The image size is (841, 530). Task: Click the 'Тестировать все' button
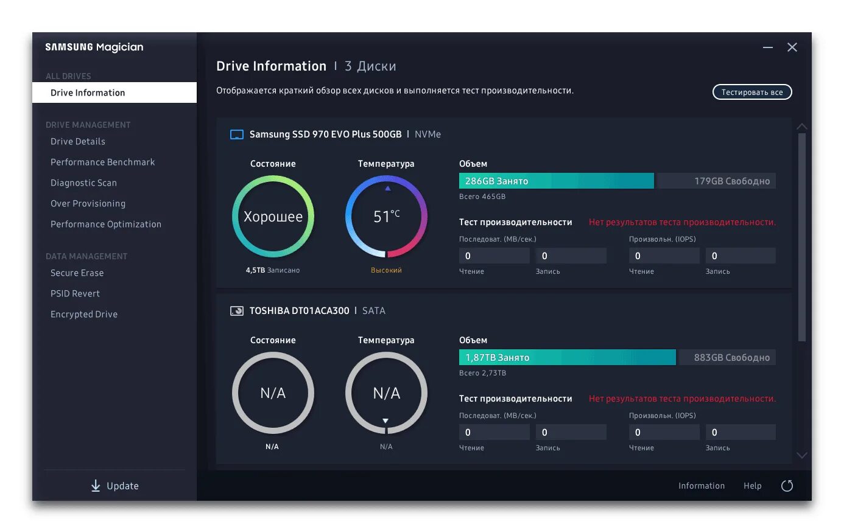coord(752,92)
